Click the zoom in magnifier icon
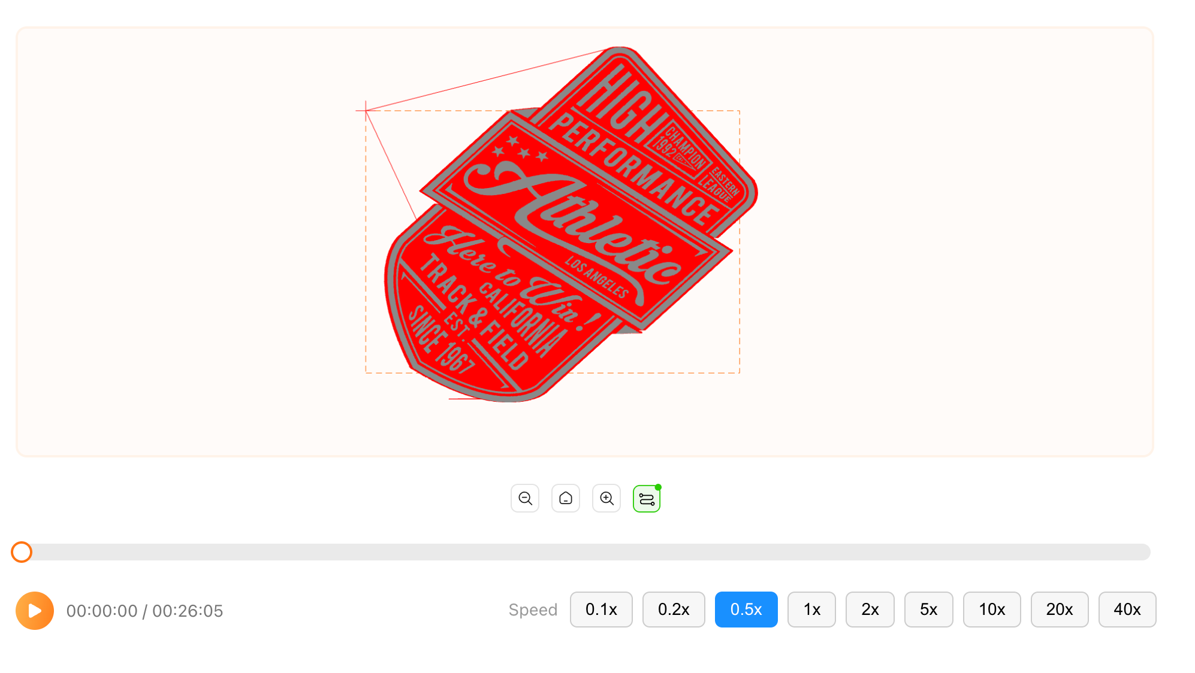The height and width of the screenshot is (673, 1195). point(606,498)
